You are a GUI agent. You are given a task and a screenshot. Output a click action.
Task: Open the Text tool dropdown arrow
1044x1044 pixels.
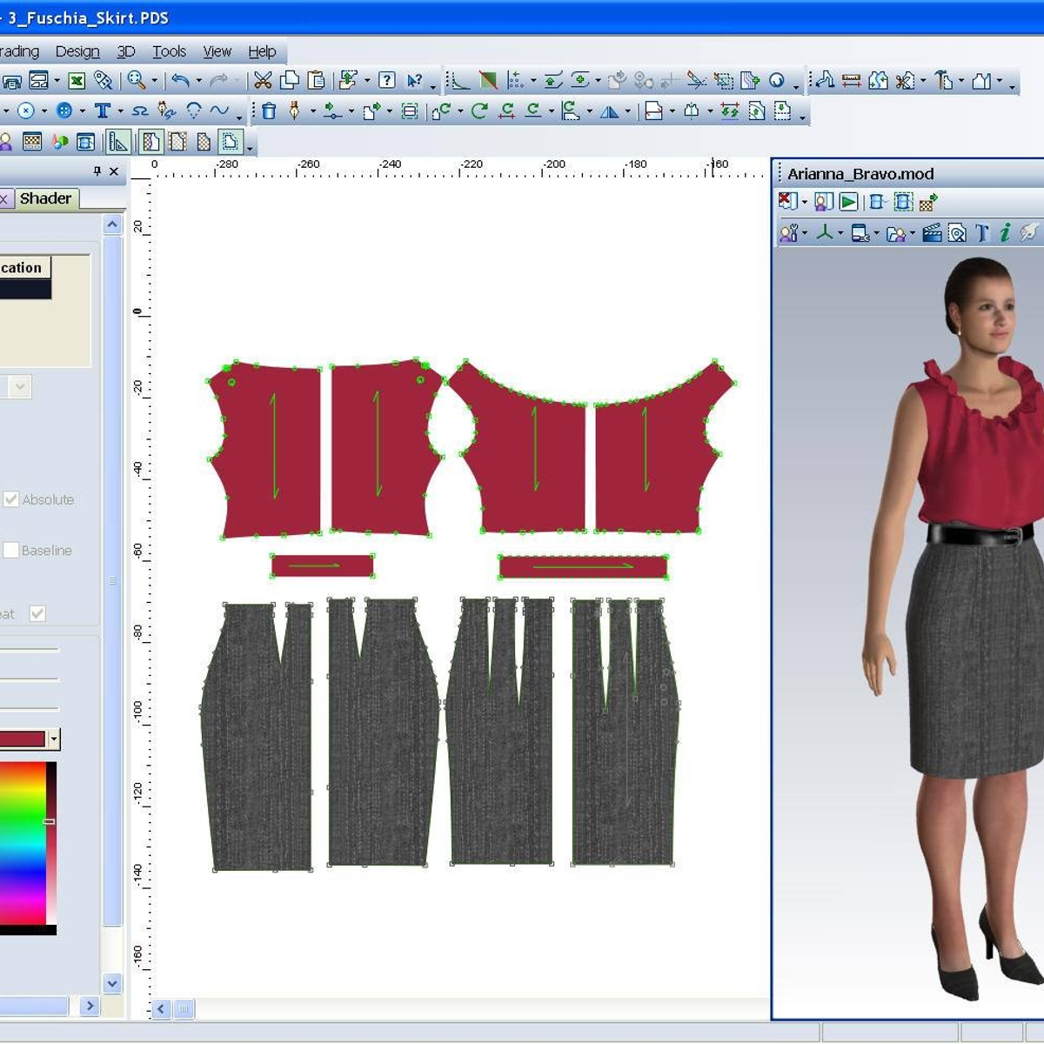pyautogui.click(x=120, y=111)
